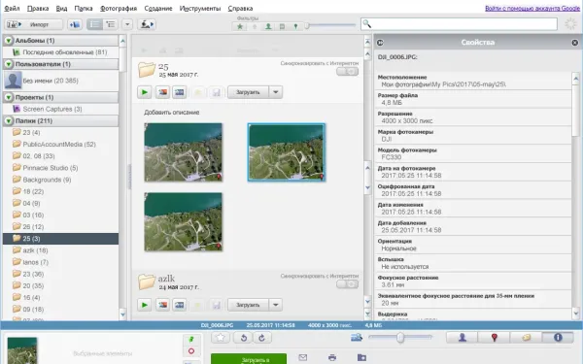583x364 pixels.
Task: Collapse the Пользователи section
Action: point(9,64)
